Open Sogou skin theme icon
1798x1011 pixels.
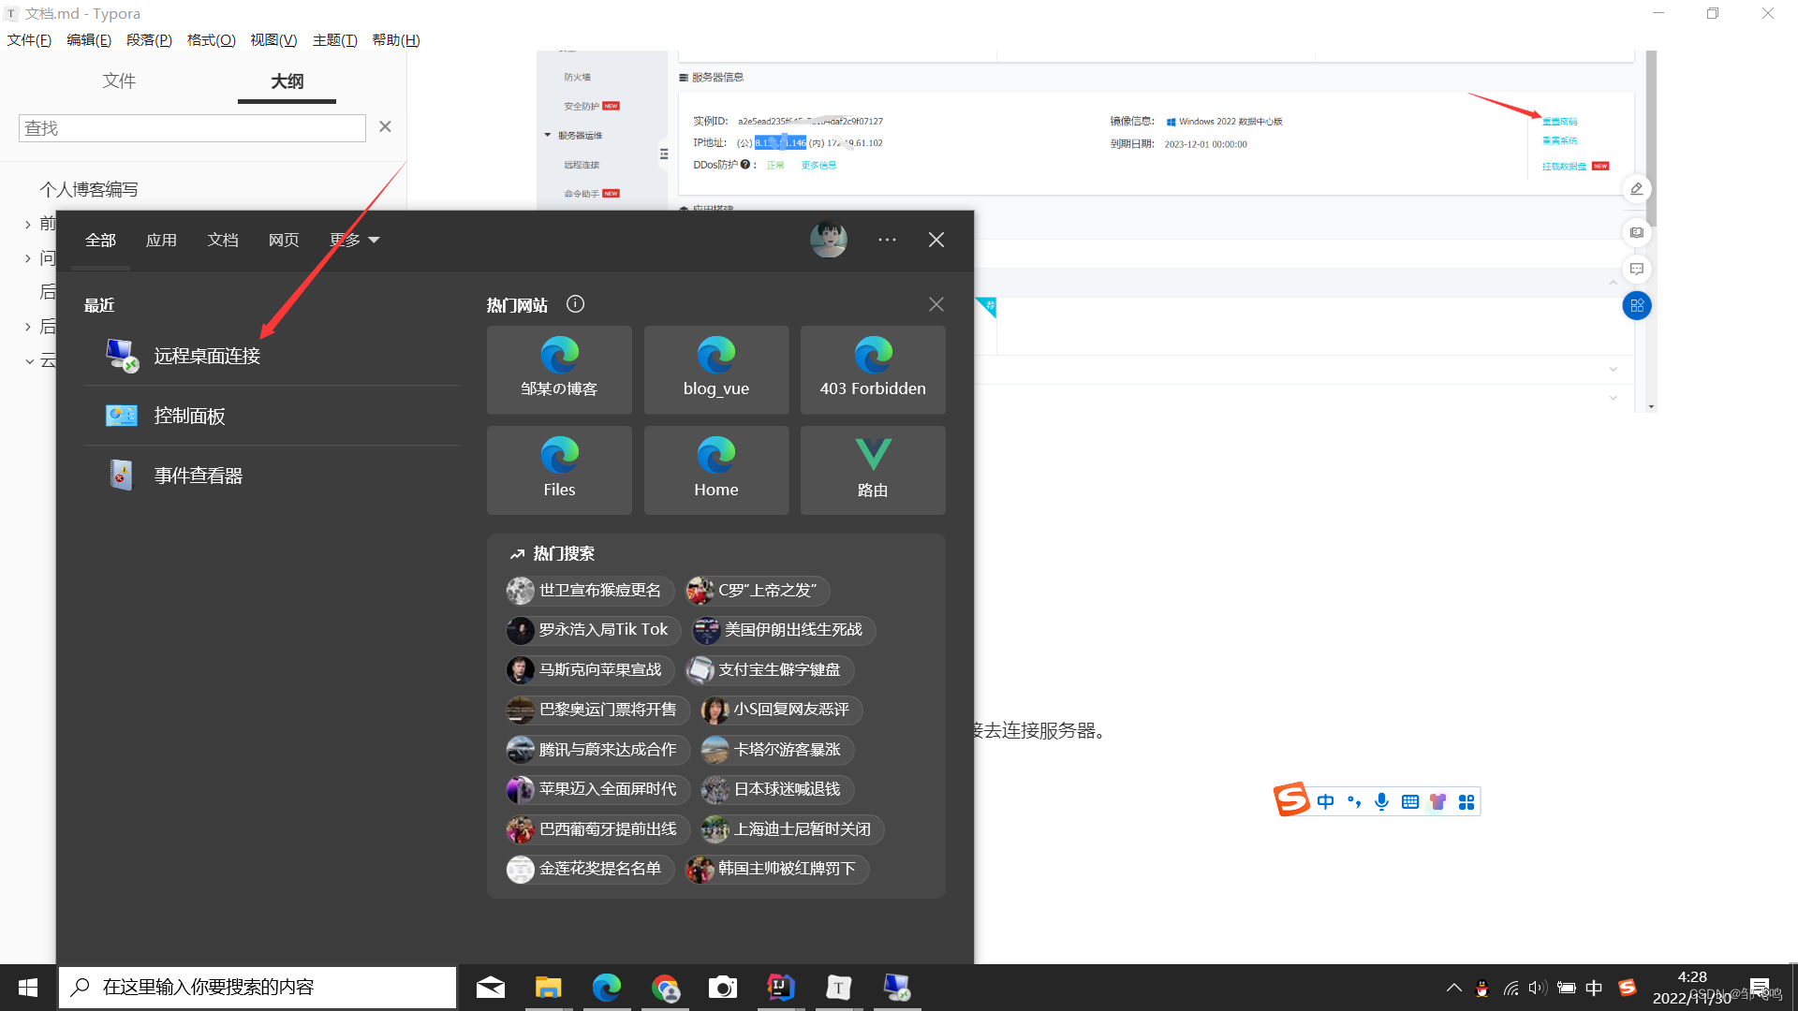(1437, 801)
